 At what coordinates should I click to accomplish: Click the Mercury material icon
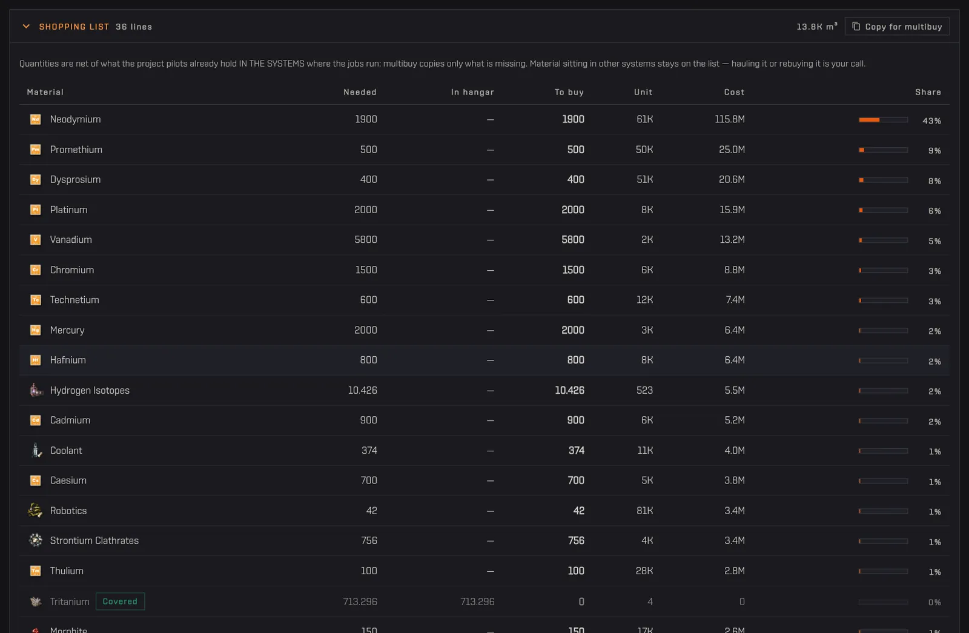pyautogui.click(x=36, y=330)
